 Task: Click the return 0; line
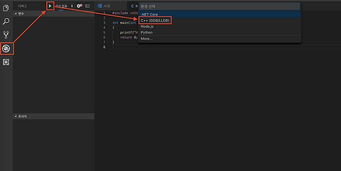(x=129, y=37)
